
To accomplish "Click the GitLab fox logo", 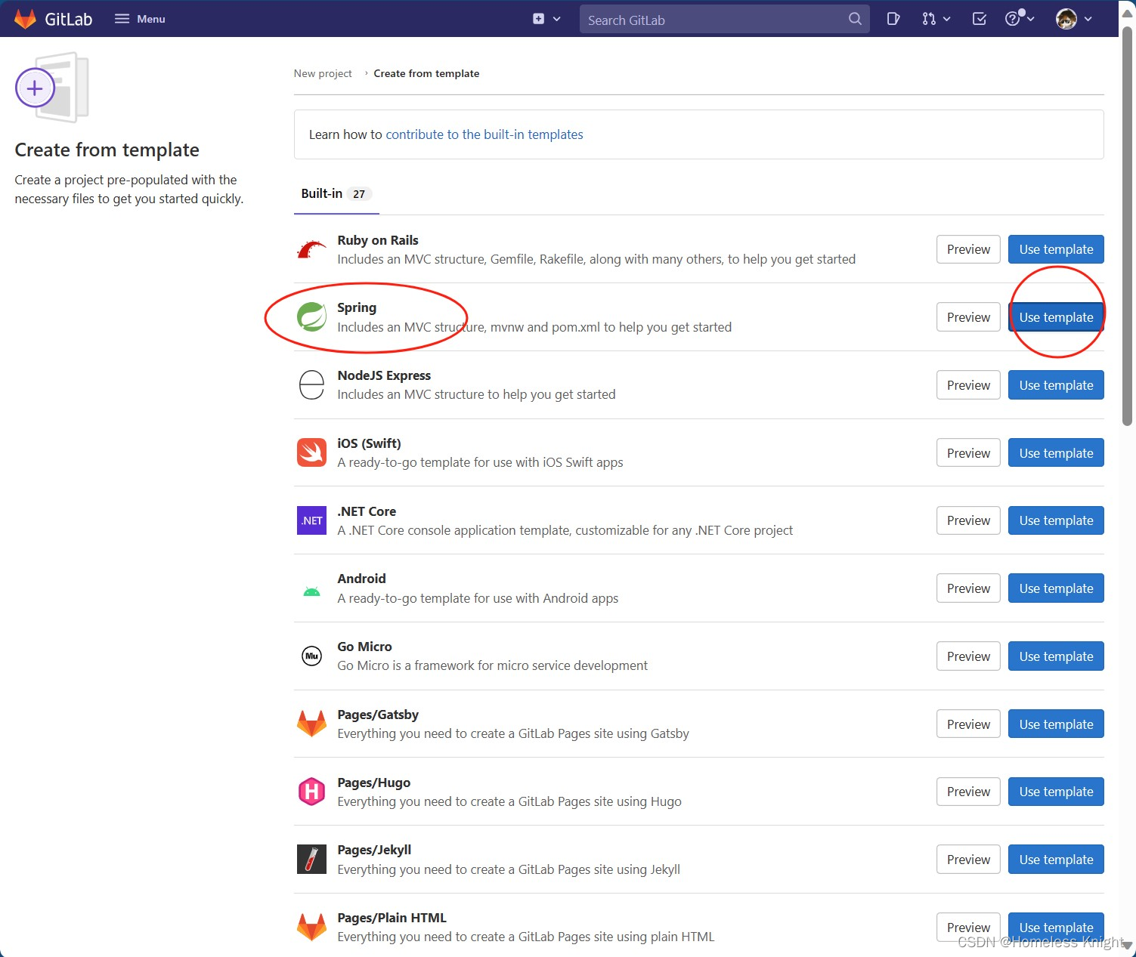I will pos(25,19).
